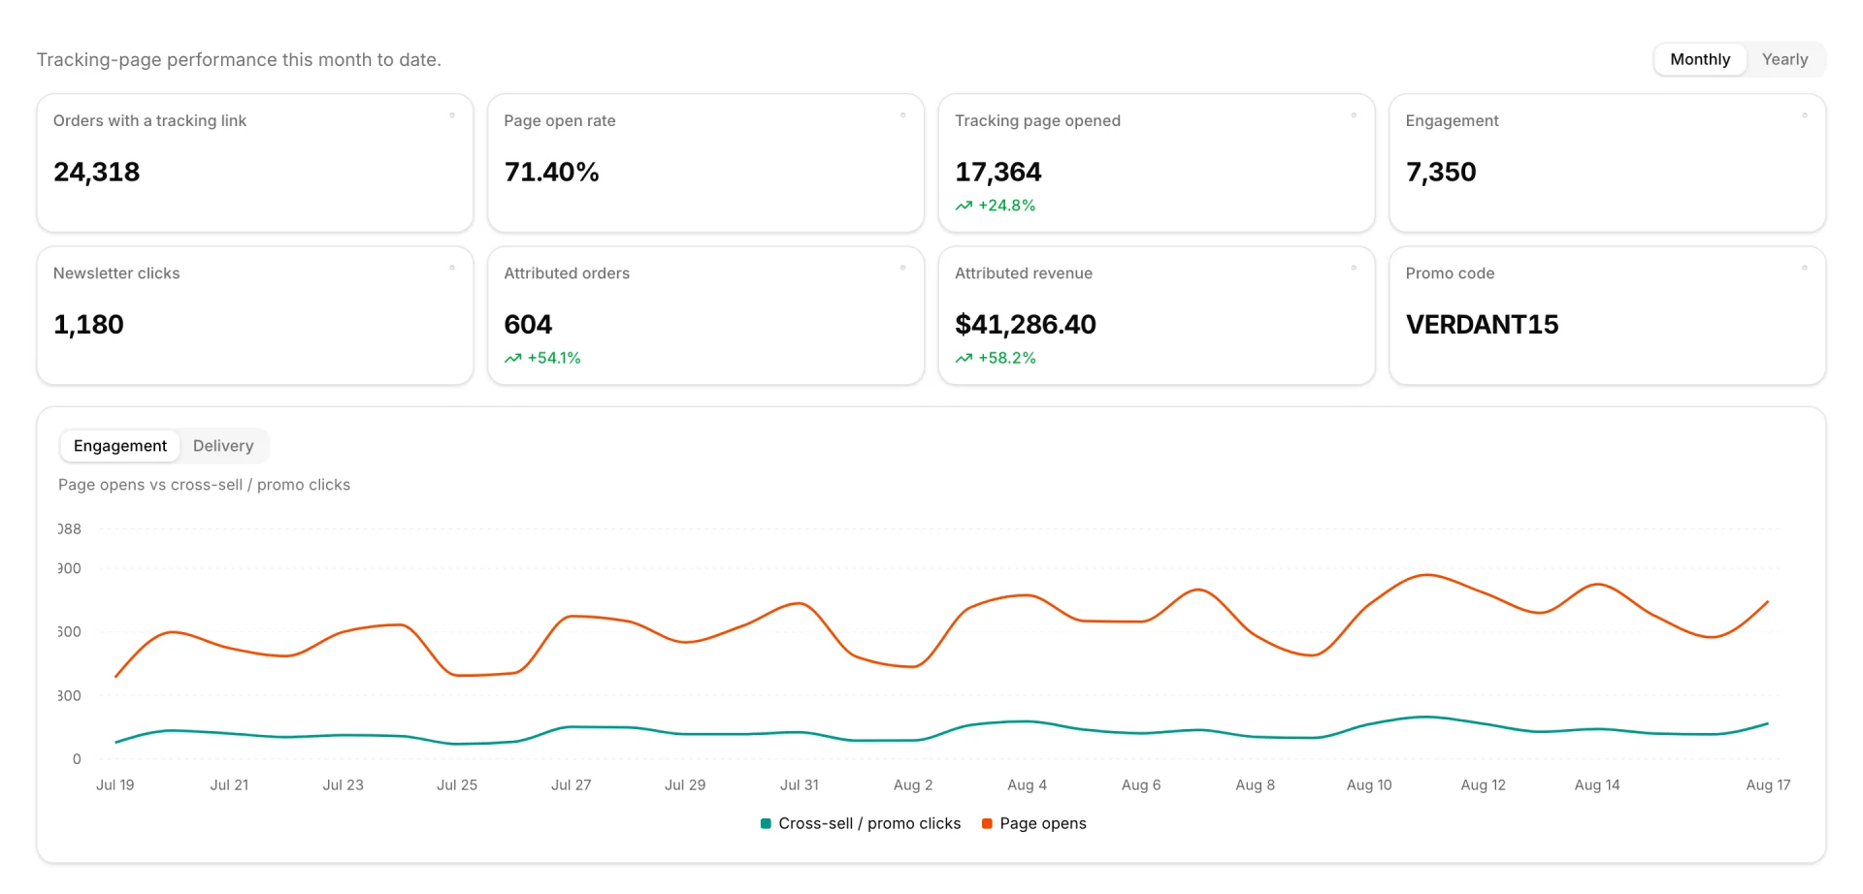The width and height of the screenshot is (1863, 894).
Task: Click the 1,180 newsletter clicks value
Action: pos(88,324)
